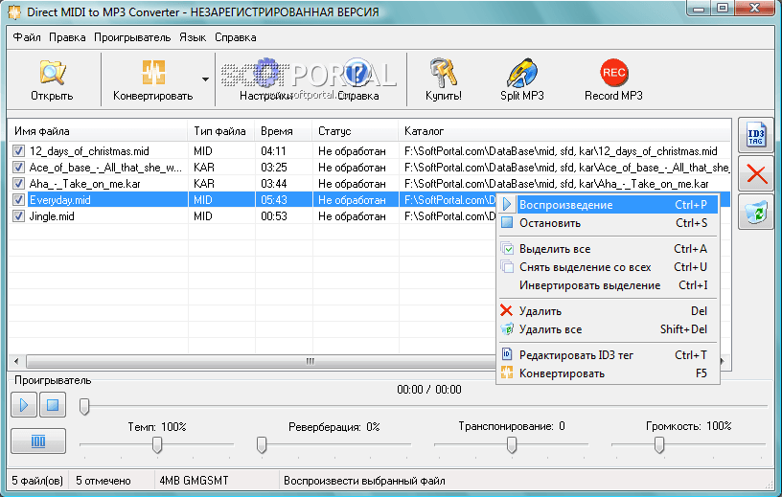Start conversion via Конвертировать toolbar icon

[x=152, y=79]
